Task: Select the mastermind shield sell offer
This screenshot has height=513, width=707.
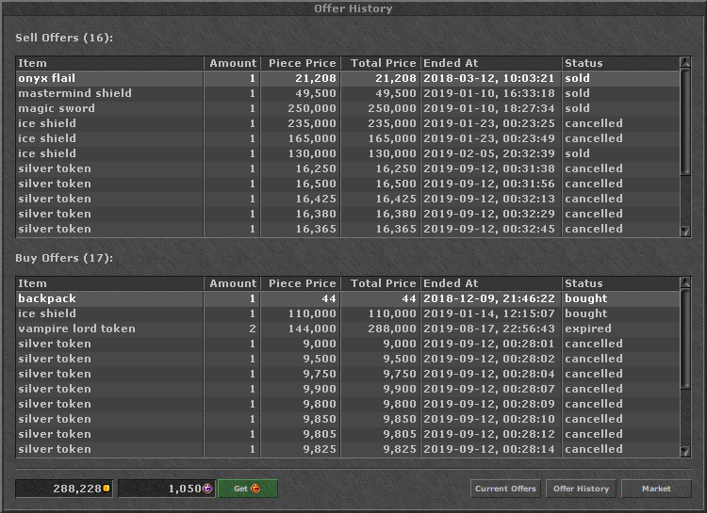Action: pyautogui.click(x=348, y=93)
